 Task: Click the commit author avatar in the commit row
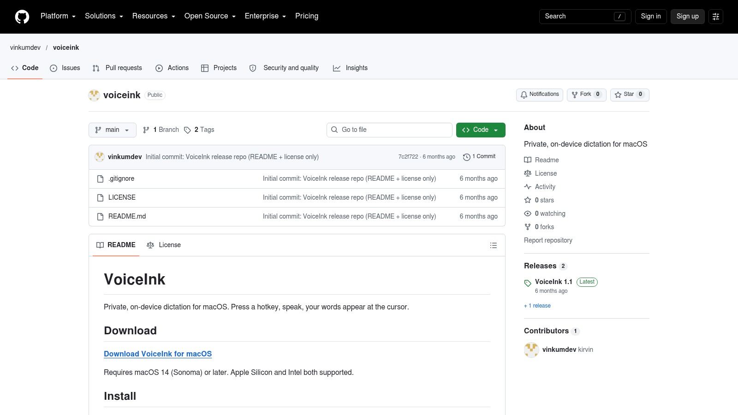(100, 157)
